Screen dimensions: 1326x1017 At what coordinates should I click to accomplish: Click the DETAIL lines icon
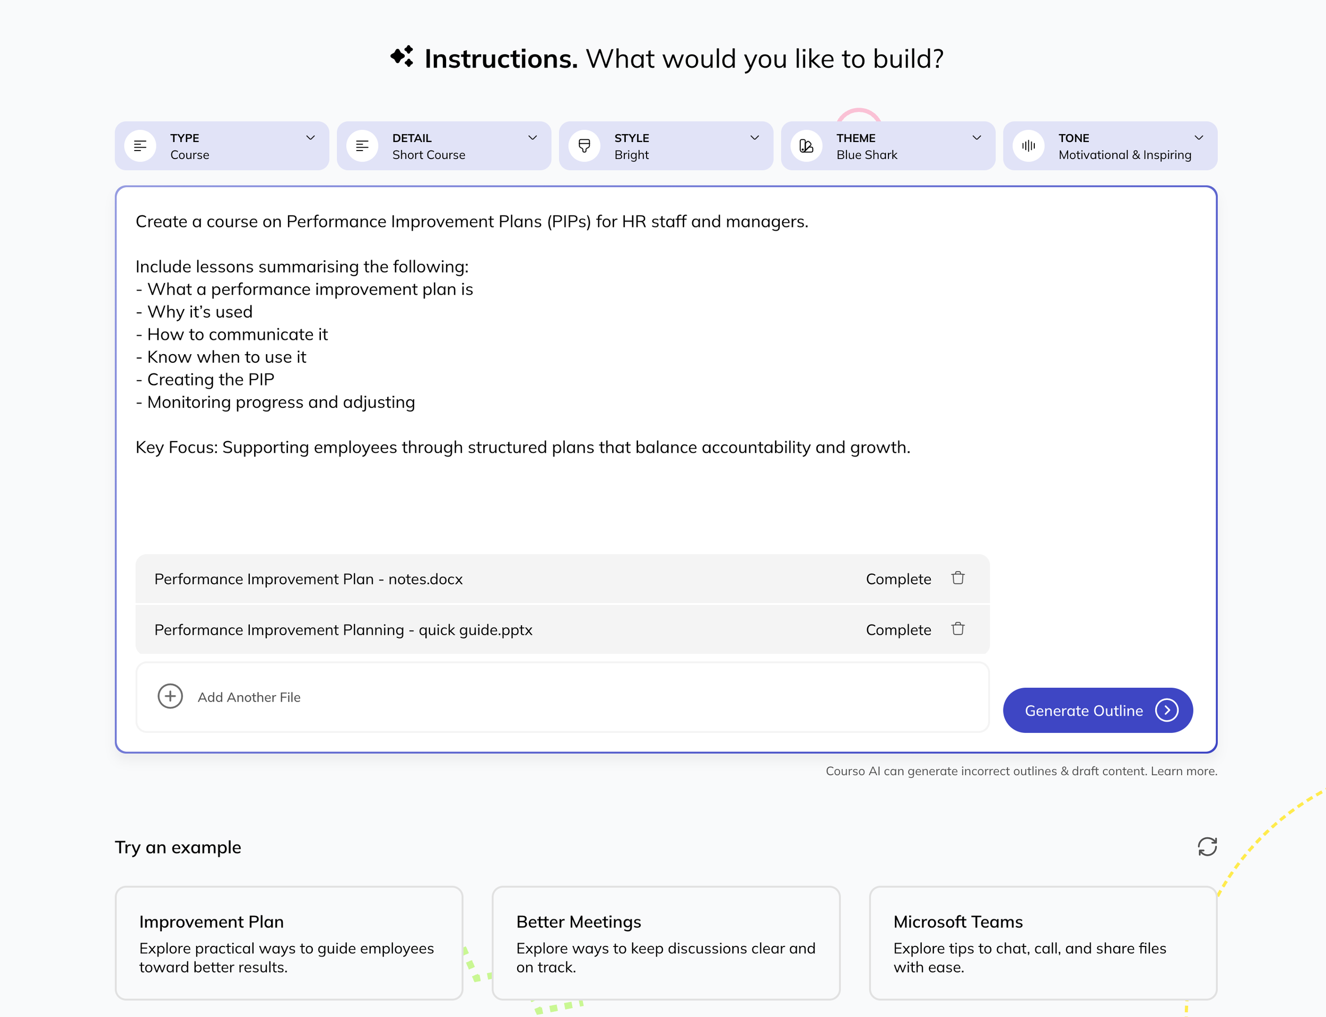pos(362,145)
